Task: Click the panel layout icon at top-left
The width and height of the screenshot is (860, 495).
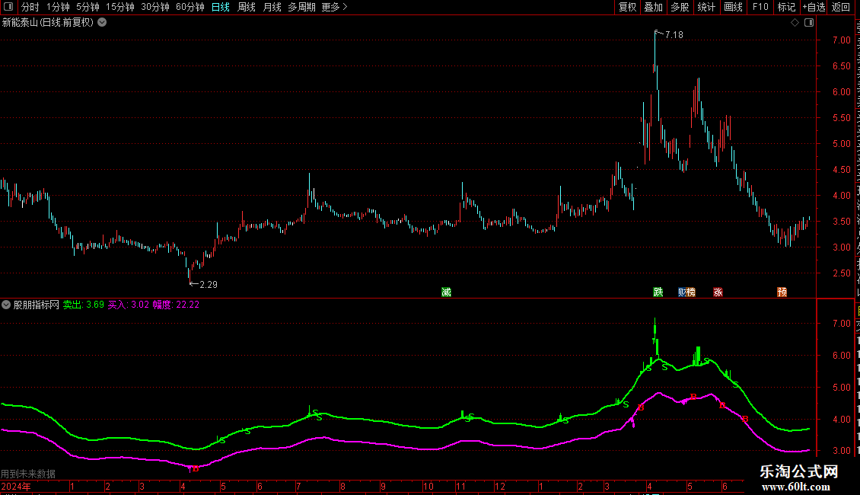Action: tap(8, 7)
